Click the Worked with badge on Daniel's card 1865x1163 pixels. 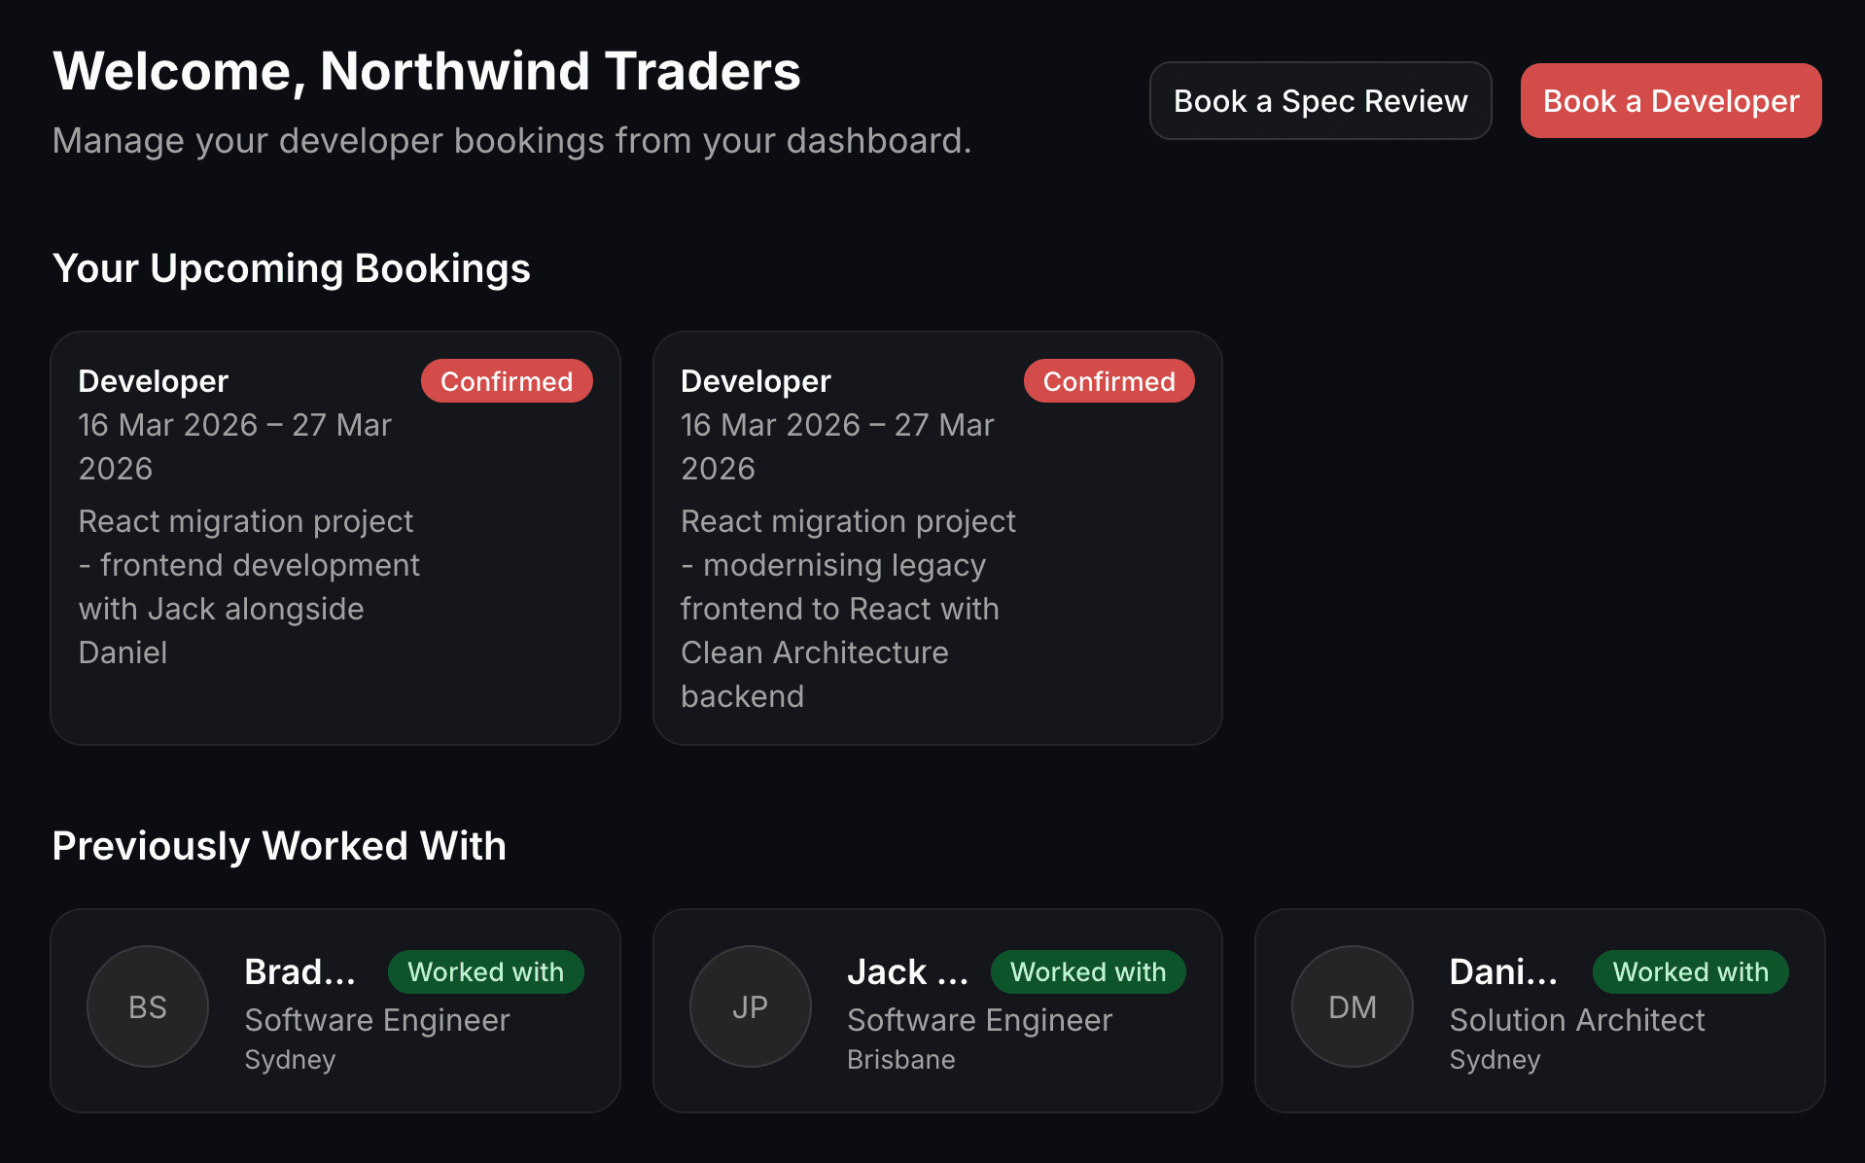(1689, 971)
